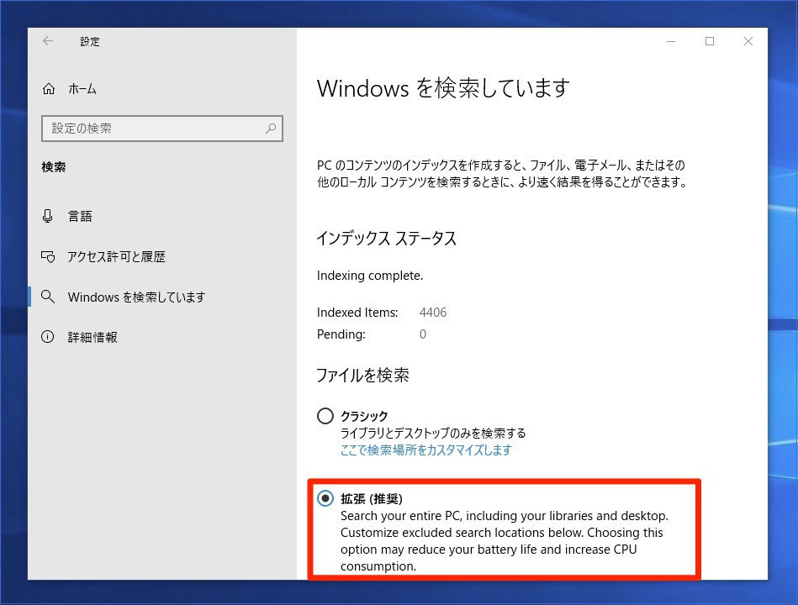
Task: Click the Indexed Items value 4406
Action: coord(433,312)
